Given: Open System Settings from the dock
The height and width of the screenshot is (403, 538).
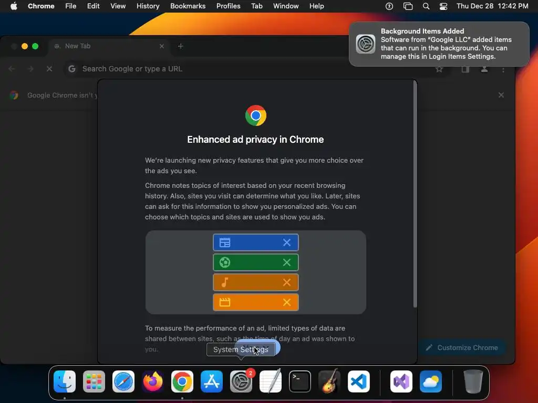Looking at the screenshot, I should pyautogui.click(x=241, y=381).
